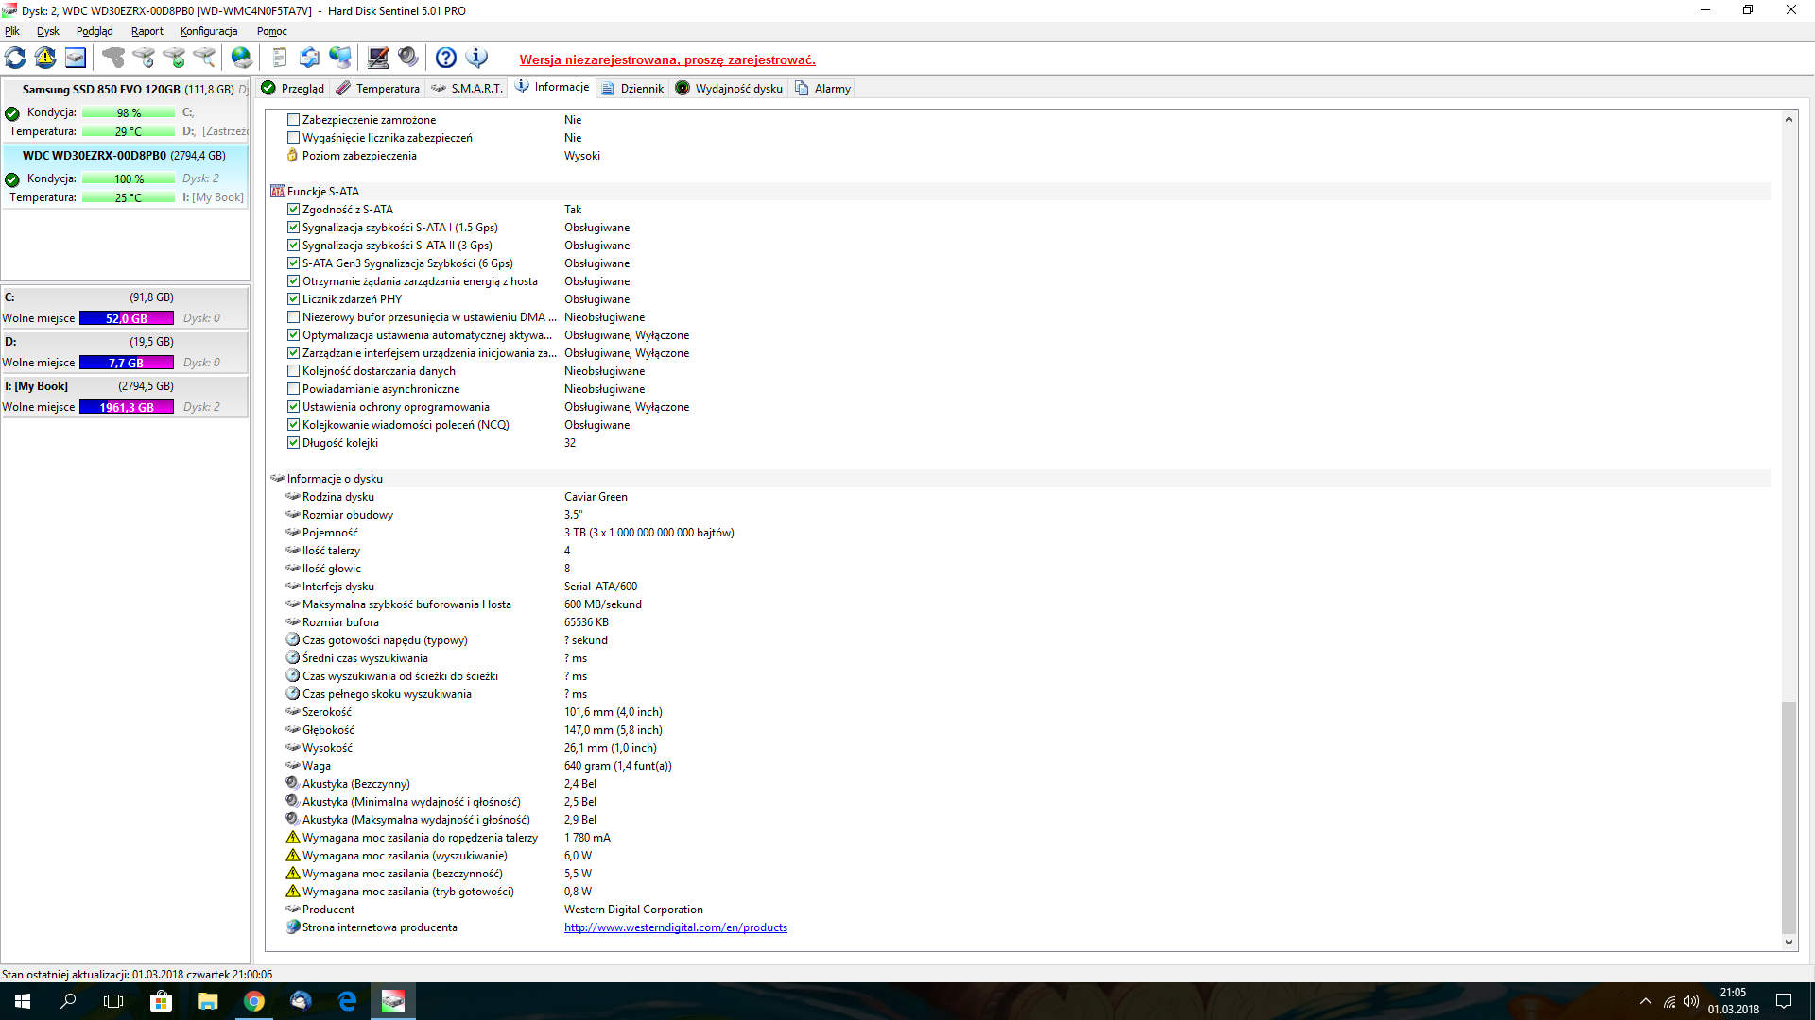Screen dimensions: 1815x1020
Task: Click the C: drive free space bar
Action: [127, 318]
